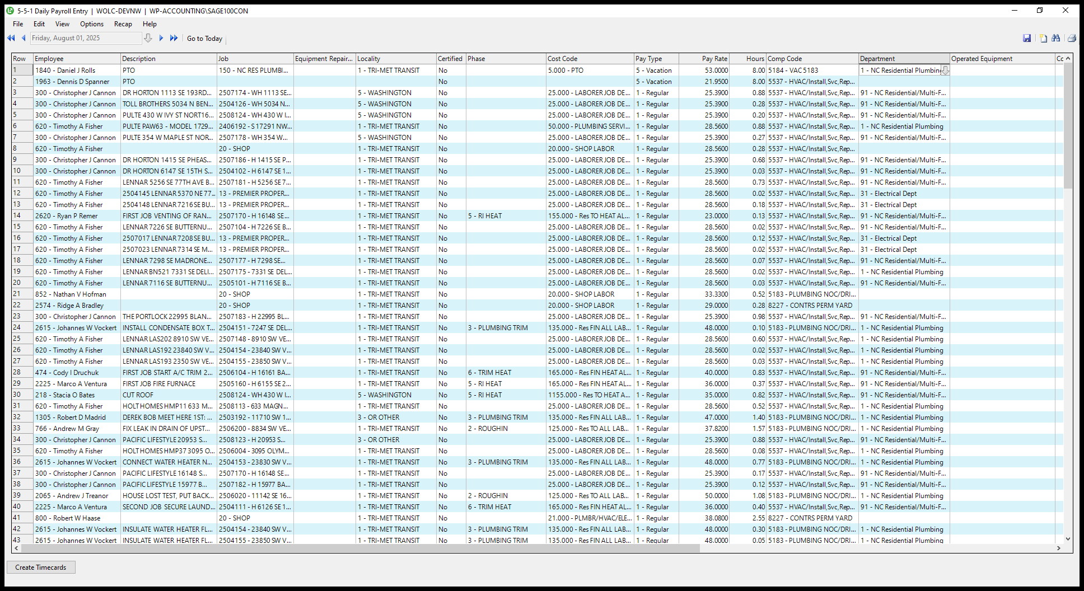Click Go to Today
This screenshot has height=591, width=1084.
click(204, 39)
